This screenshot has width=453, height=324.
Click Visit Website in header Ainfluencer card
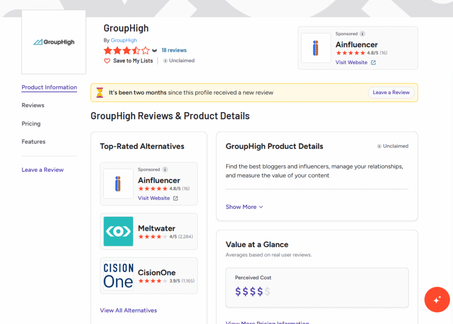pyautogui.click(x=351, y=63)
